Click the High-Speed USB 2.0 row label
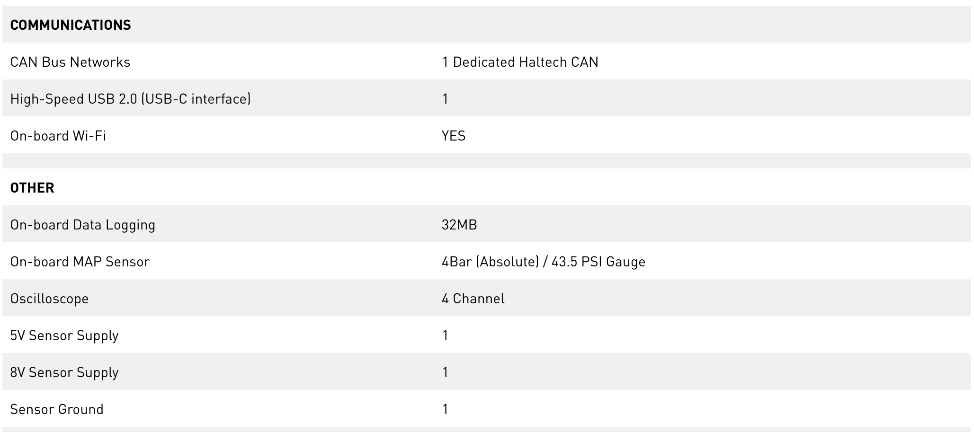 pyautogui.click(x=130, y=99)
